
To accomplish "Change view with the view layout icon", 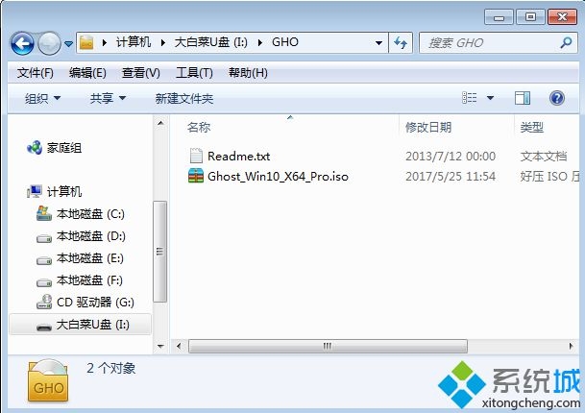I will 470,98.
